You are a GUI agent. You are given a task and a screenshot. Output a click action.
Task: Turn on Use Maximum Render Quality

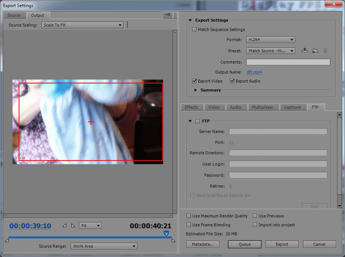189,216
